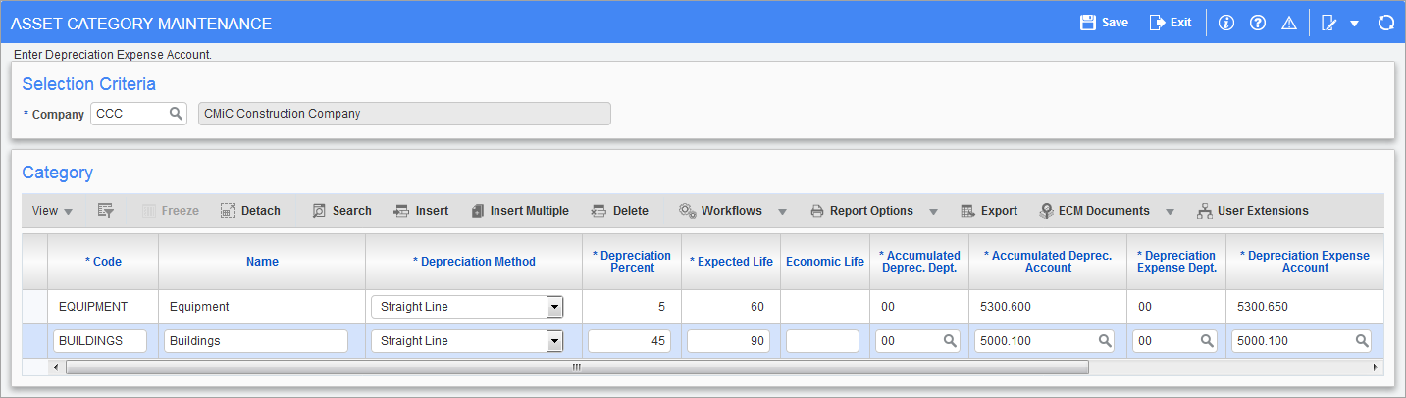
Task: Detach the Category table
Action: (x=250, y=211)
